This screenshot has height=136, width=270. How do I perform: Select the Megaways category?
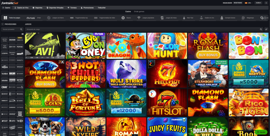[x=248, y=18]
